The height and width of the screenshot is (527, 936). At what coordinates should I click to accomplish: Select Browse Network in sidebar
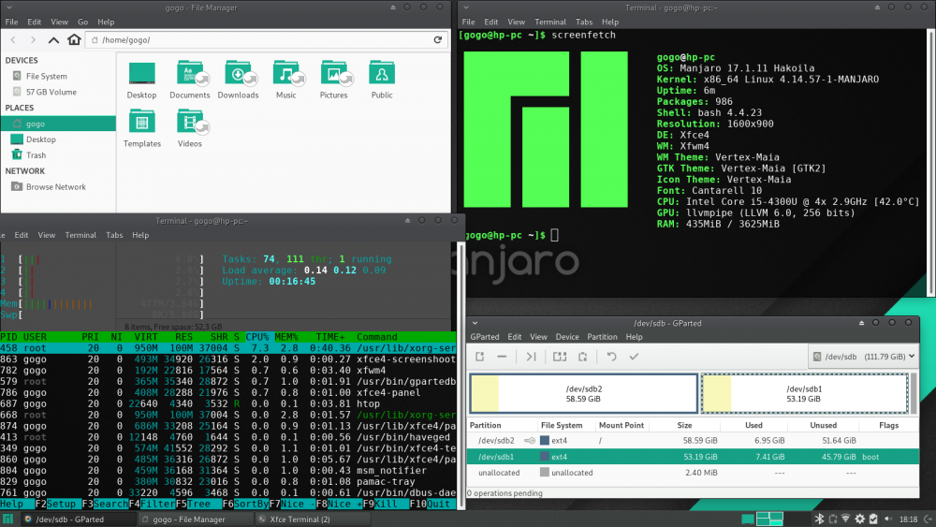pos(56,187)
